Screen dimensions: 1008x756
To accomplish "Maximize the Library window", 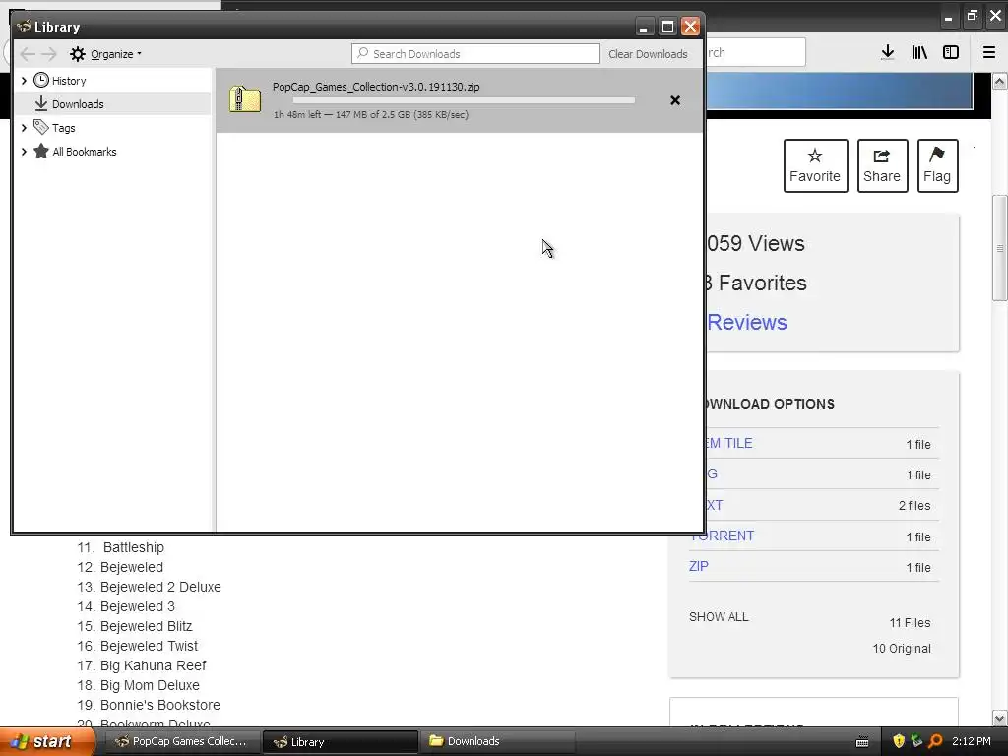I will (667, 27).
